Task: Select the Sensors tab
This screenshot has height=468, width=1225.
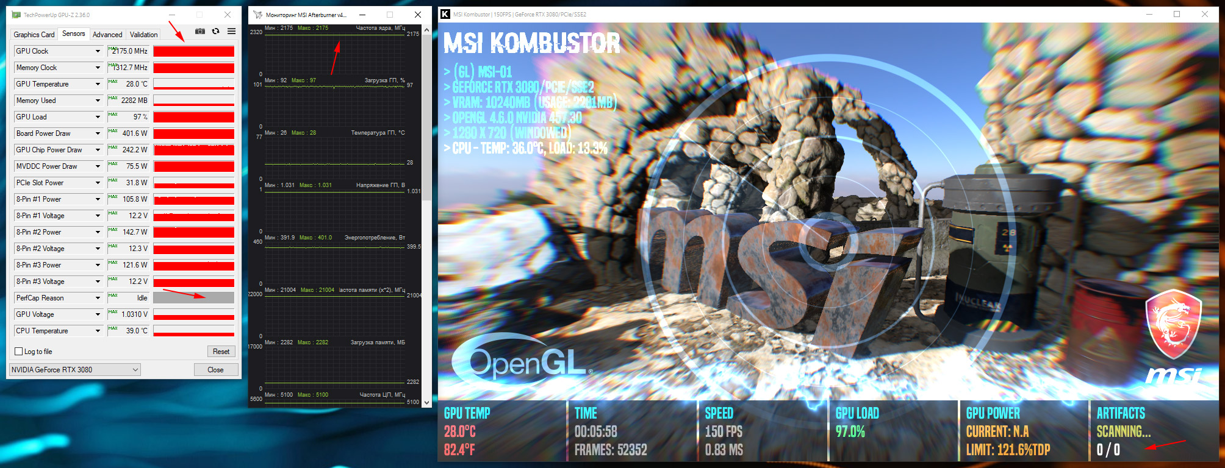Action: 74,34
